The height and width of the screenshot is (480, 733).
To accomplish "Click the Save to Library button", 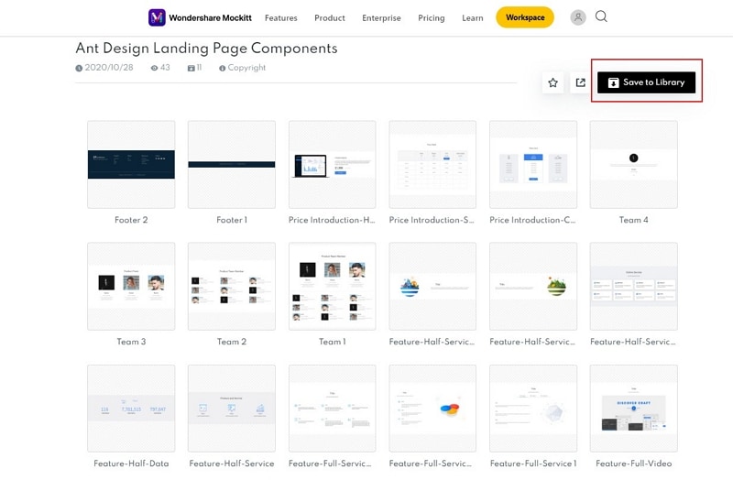I will tap(646, 82).
